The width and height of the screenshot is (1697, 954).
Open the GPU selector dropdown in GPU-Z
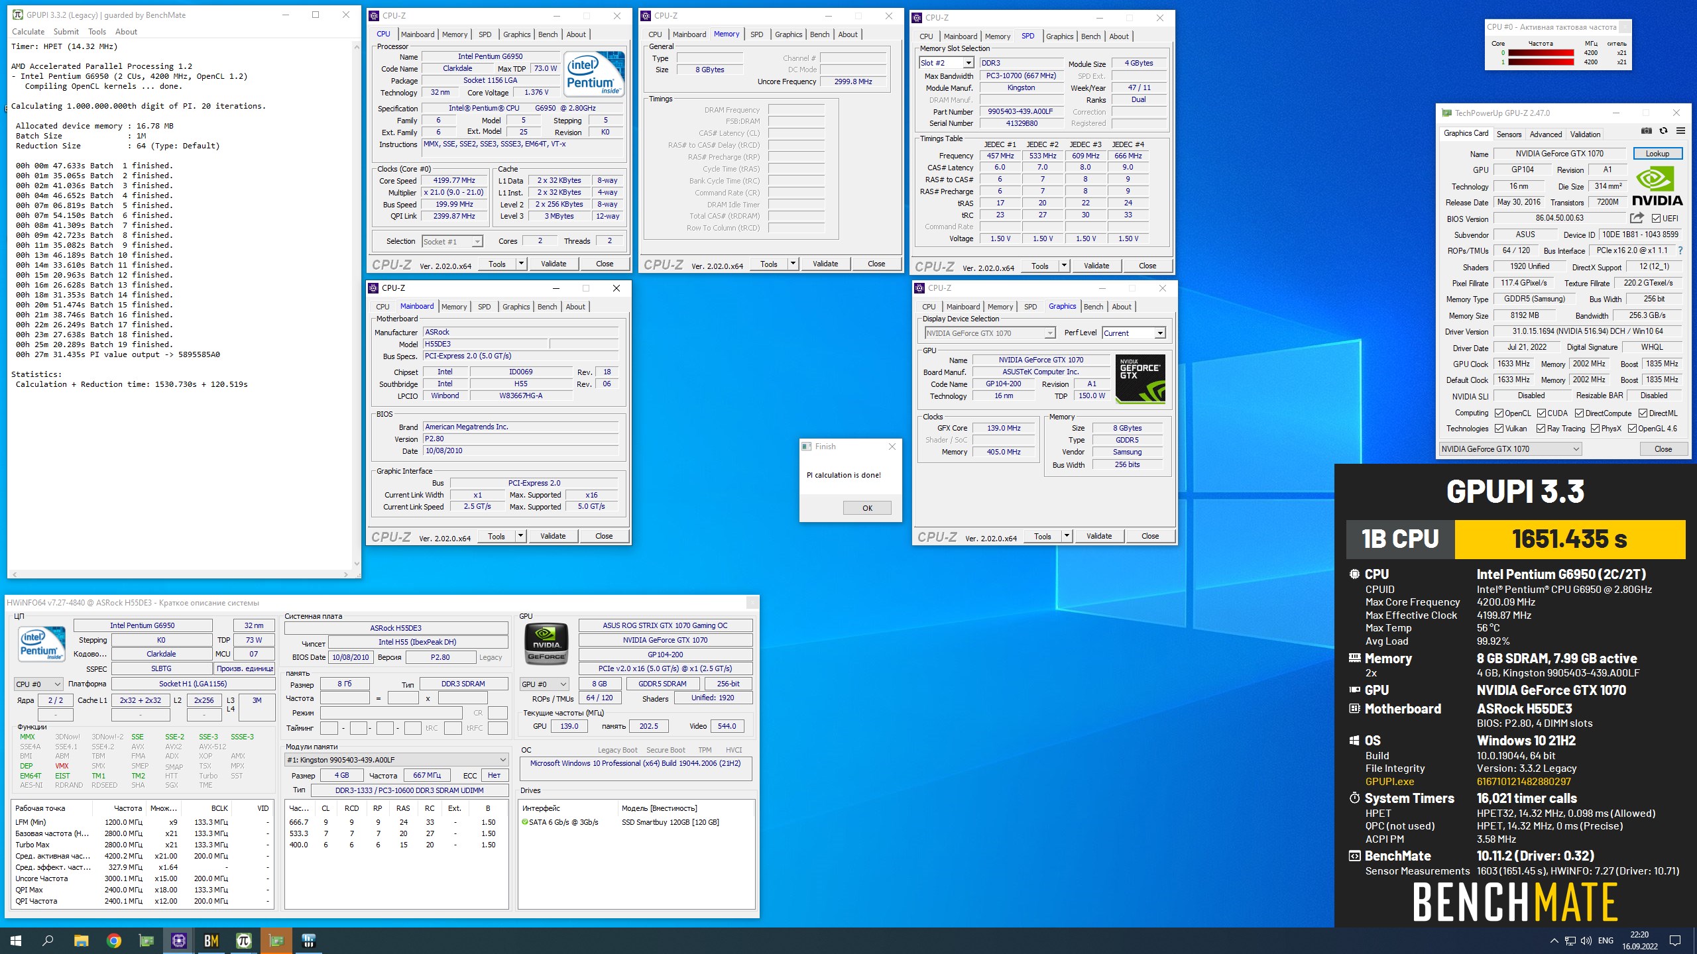pyautogui.click(x=1510, y=449)
